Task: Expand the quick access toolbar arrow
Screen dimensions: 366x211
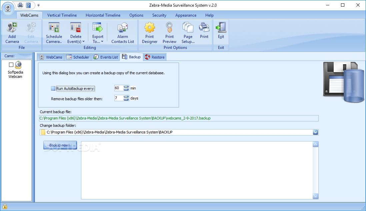Action: click(x=39, y=5)
